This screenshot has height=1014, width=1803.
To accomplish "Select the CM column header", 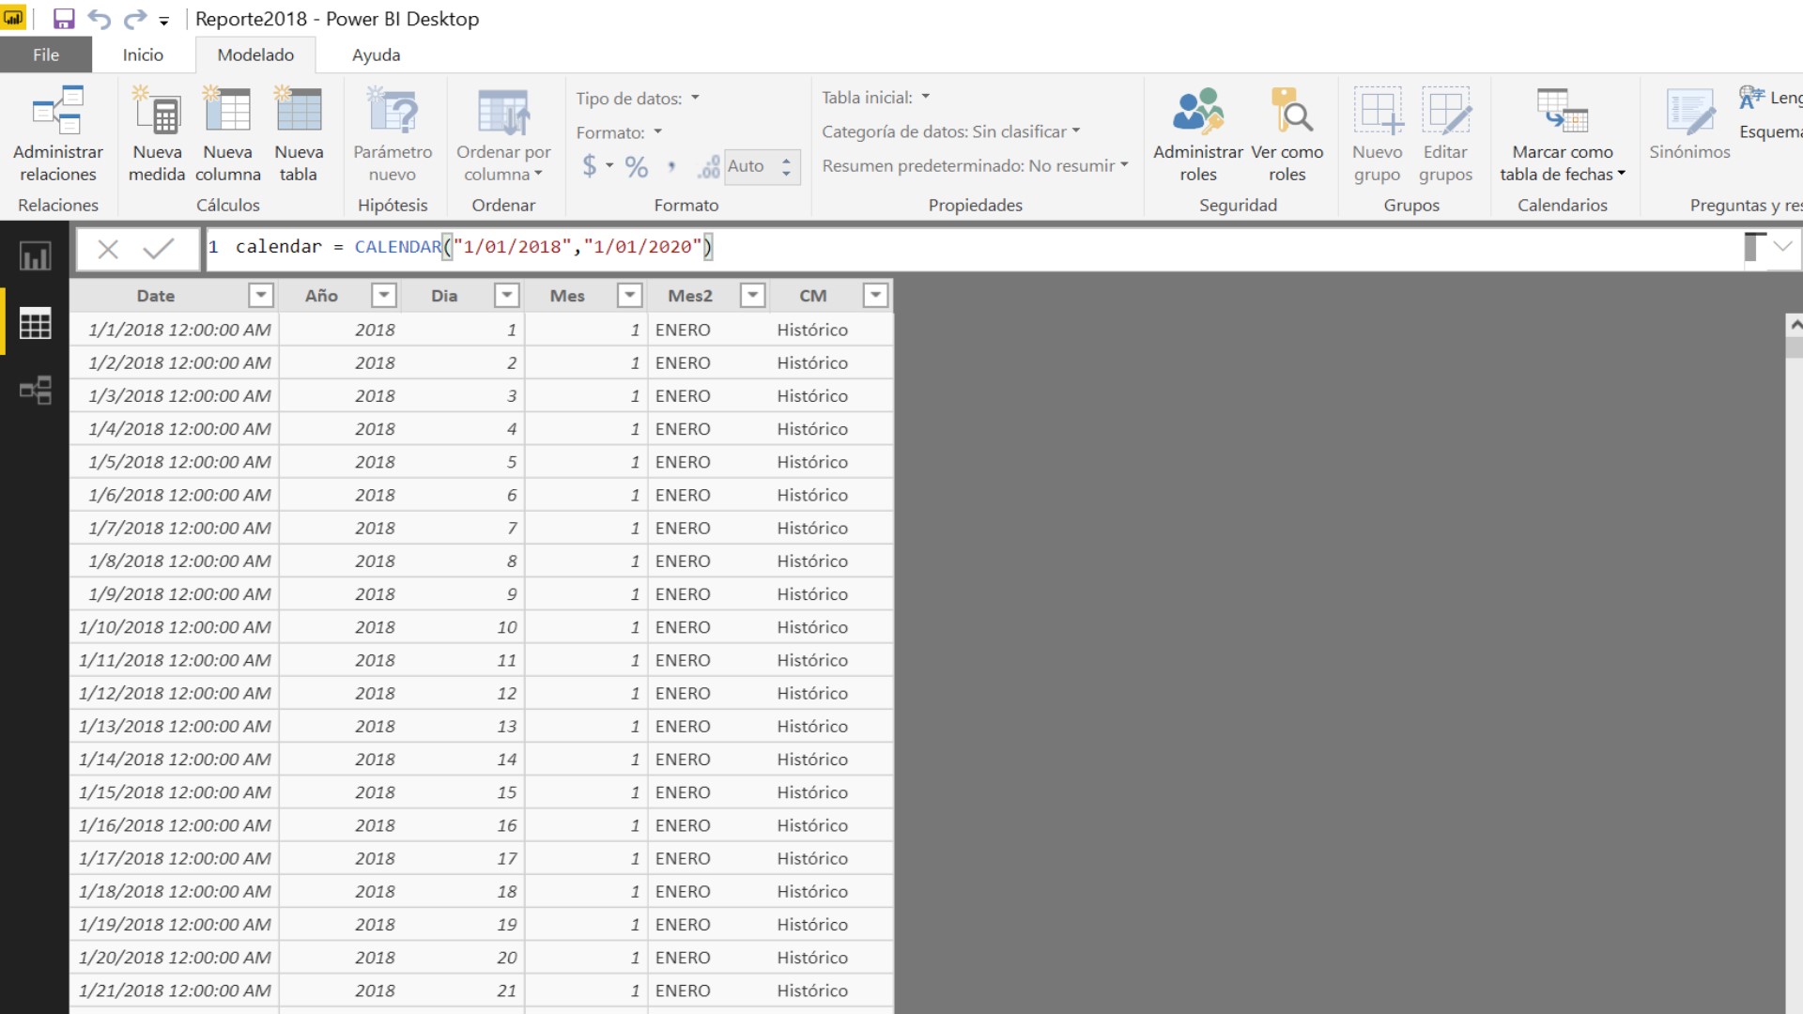I will [x=813, y=296].
